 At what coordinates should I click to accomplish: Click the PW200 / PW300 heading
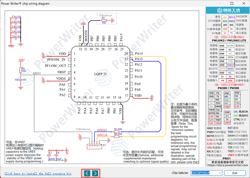pyautogui.click(x=228, y=88)
